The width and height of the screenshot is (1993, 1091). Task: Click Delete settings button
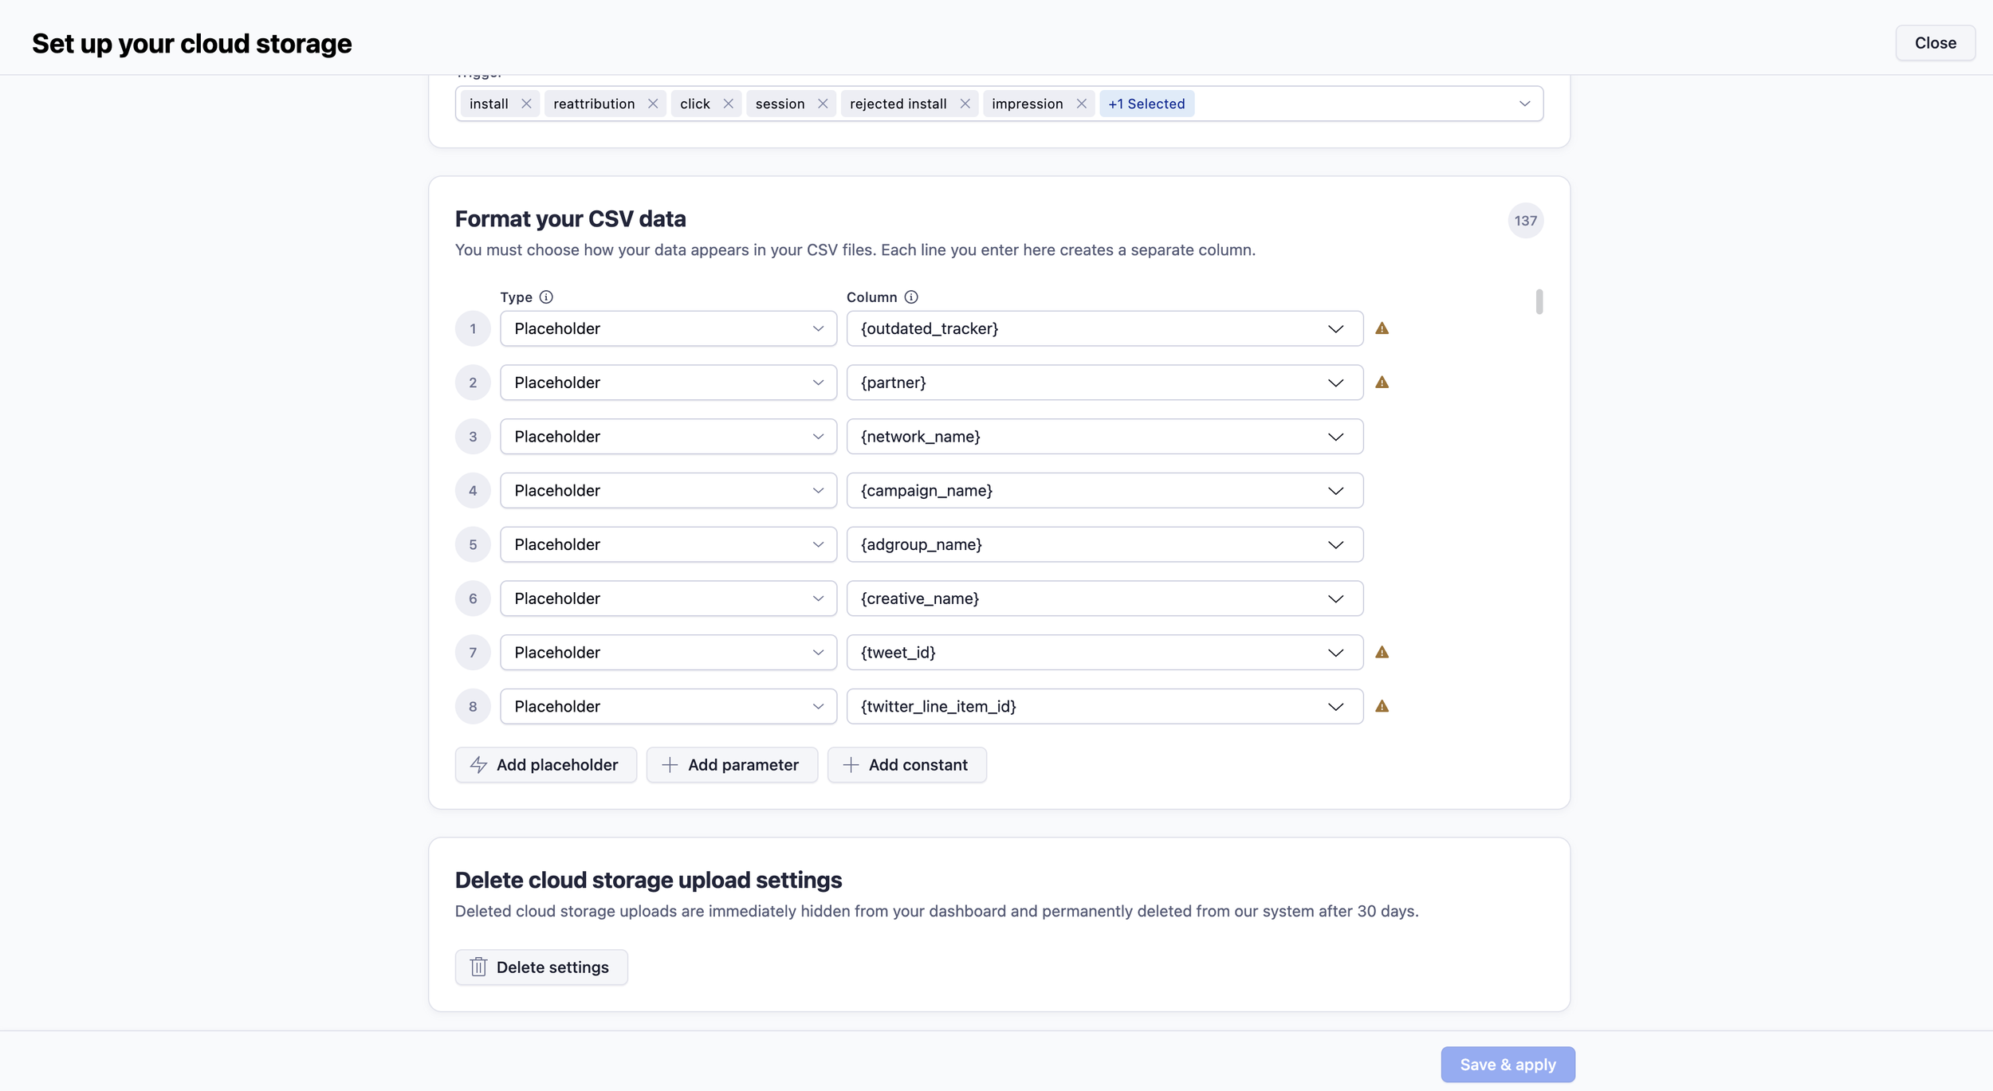coord(541,967)
